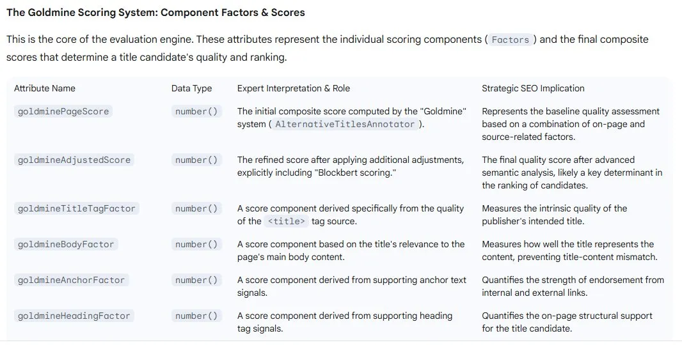Click the "Data Type" column header

[191, 88]
